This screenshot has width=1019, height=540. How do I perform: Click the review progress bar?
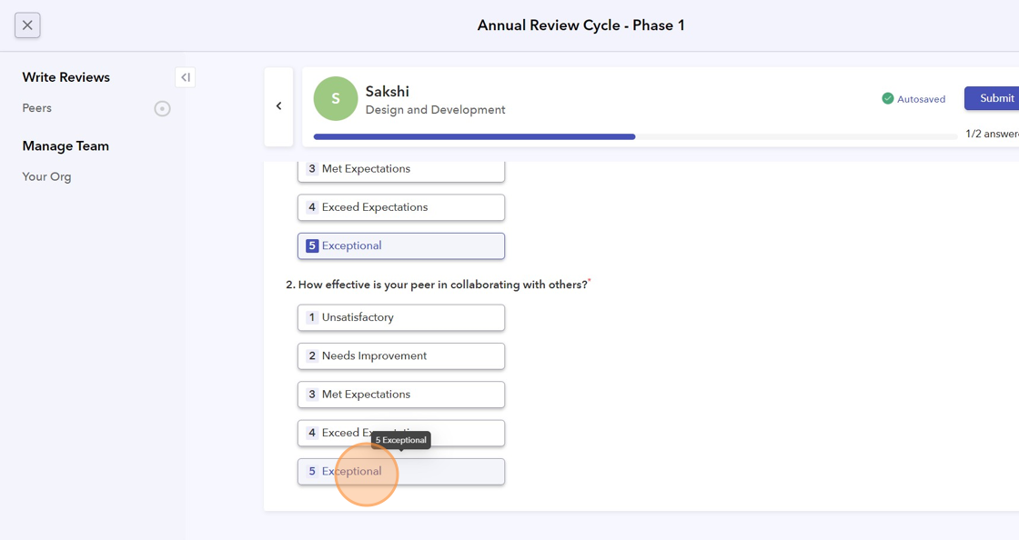point(637,136)
